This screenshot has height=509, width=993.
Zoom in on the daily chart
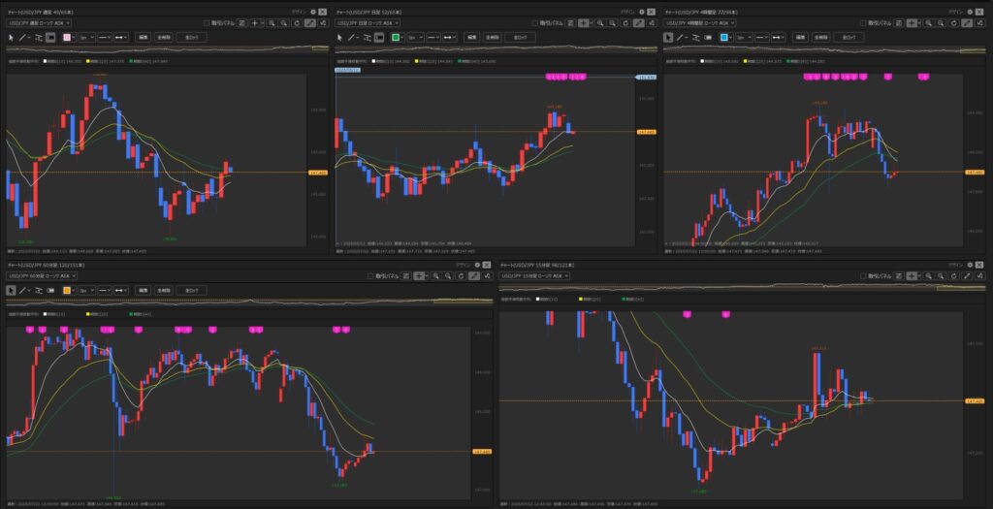[x=599, y=23]
